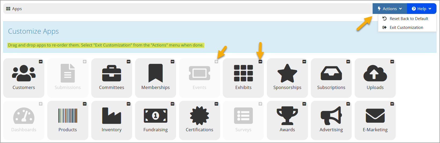
Task: Click the Apps breadcrumb label
Action: pyautogui.click(x=17, y=9)
